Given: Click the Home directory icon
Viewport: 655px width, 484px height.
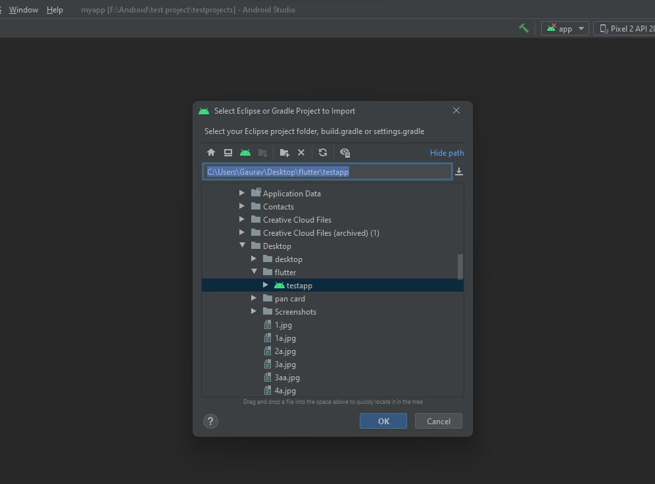Looking at the screenshot, I should (x=211, y=152).
